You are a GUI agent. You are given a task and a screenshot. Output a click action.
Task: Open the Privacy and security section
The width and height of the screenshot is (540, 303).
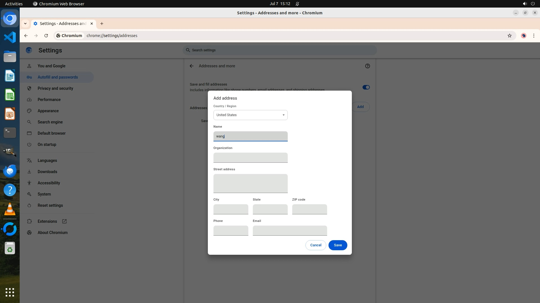click(55, 88)
